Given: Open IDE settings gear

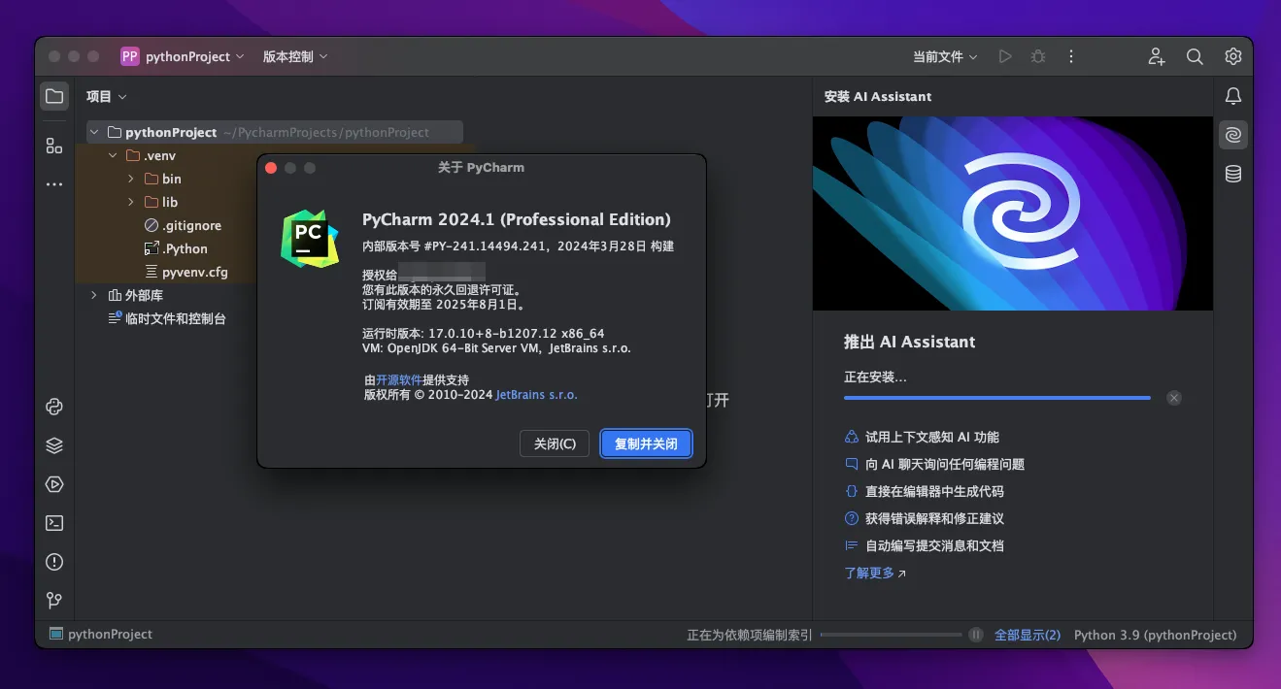Looking at the screenshot, I should [x=1232, y=57].
